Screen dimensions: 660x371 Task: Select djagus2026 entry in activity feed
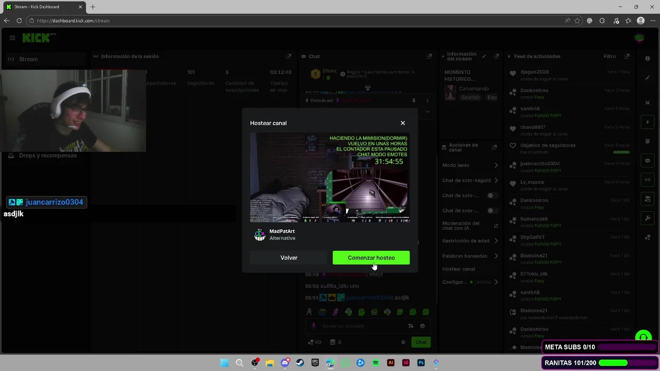click(569, 75)
